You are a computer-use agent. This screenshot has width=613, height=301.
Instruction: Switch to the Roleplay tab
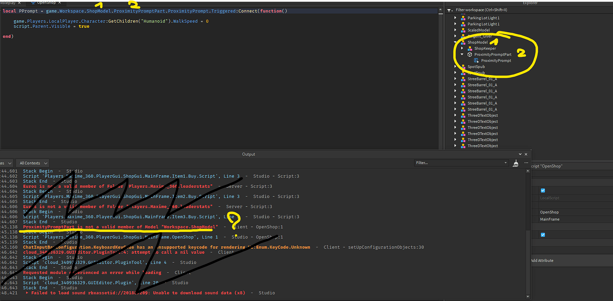[8, 2]
